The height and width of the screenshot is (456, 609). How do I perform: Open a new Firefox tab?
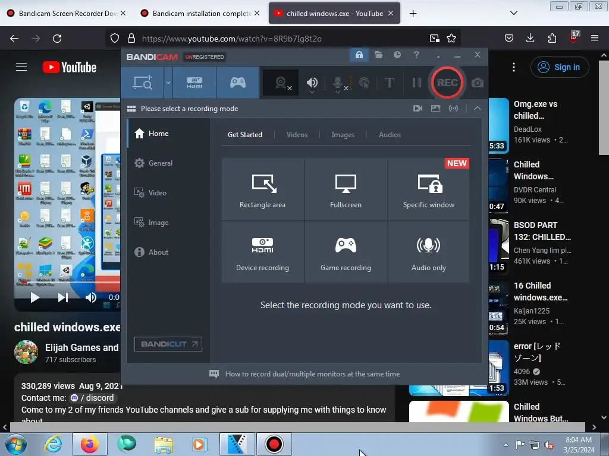tap(413, 14)
